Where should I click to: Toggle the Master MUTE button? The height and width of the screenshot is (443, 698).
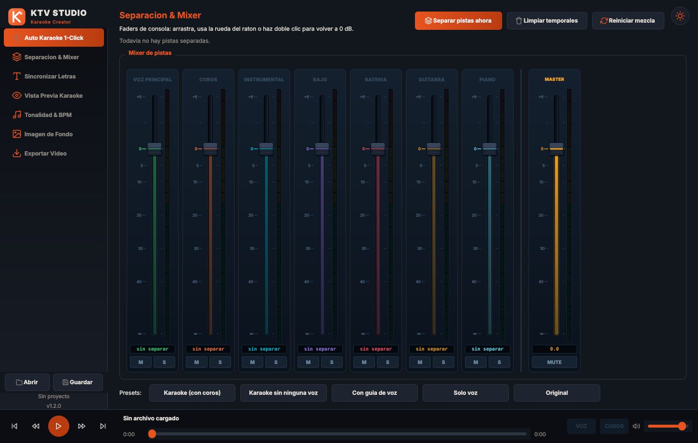tap(555, 362)
